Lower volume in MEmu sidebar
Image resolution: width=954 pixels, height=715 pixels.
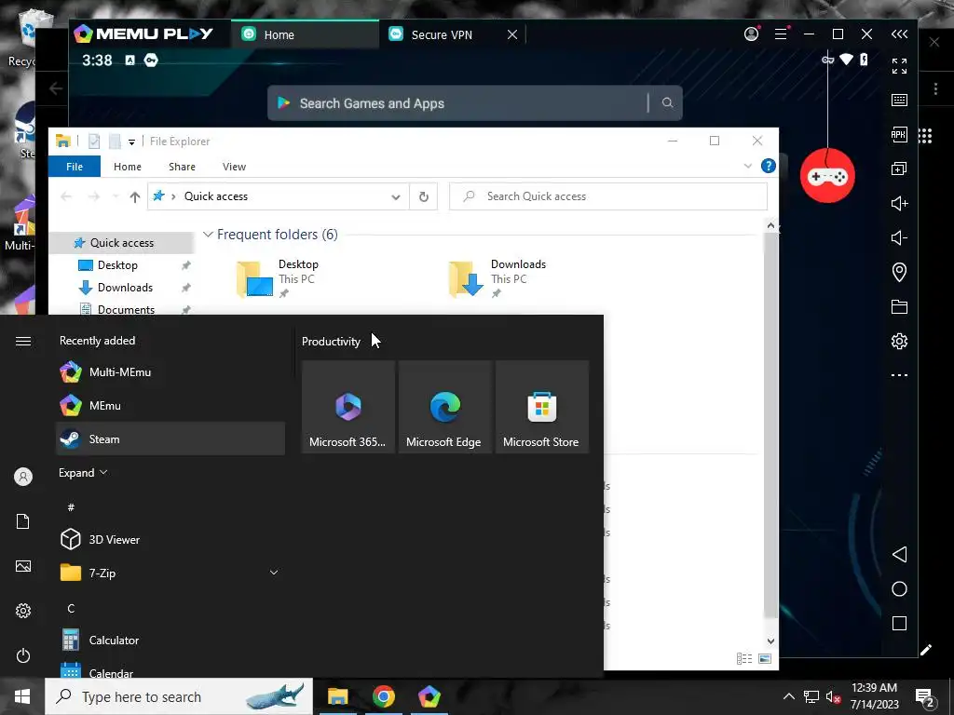click(x=899, y=237)
